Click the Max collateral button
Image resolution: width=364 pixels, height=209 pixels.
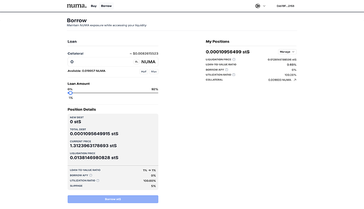154,71
